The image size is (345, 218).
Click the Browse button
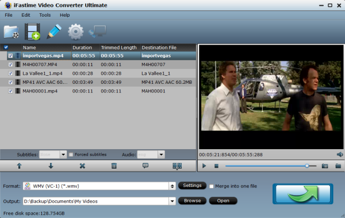tap(192, 201)
